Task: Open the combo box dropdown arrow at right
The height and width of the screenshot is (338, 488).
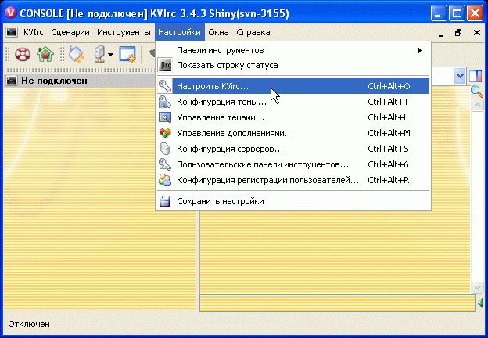Action: (x=460, y=76)
